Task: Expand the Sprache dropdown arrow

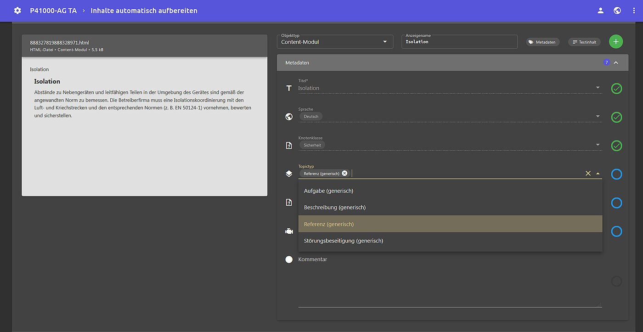Action: pos(598,116)
